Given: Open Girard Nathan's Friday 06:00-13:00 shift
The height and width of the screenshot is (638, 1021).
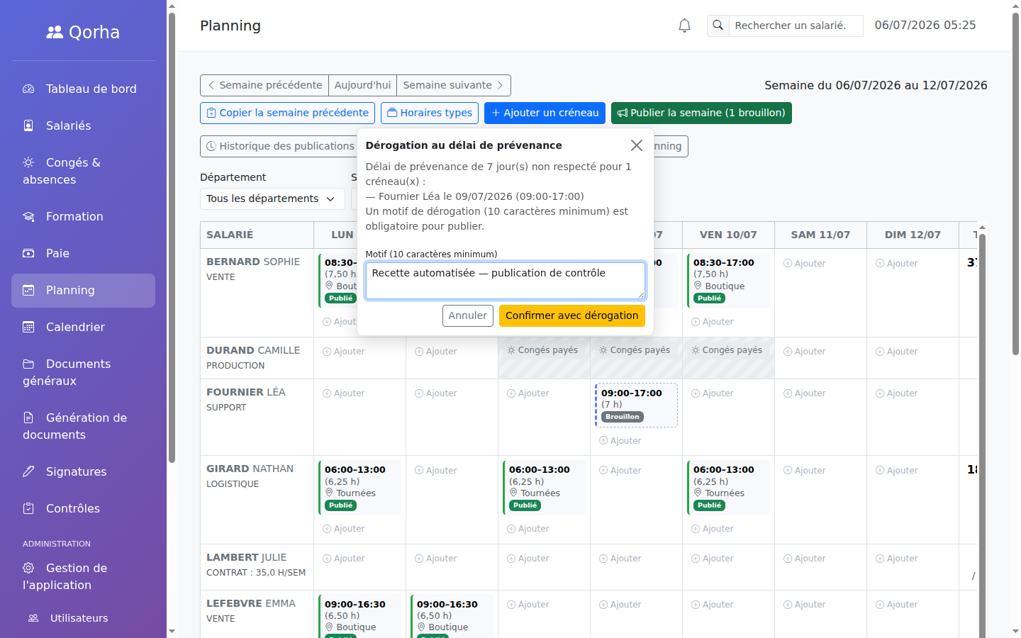Looking at the screenshot, I should (728, 488).
